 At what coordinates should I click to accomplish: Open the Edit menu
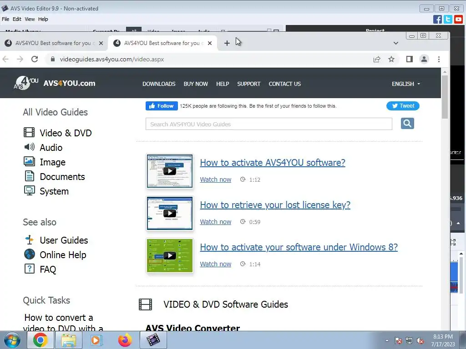(x=17, y=19)
